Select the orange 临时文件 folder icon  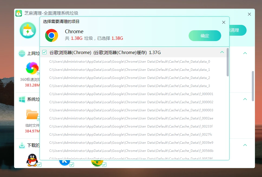click(x=32, y=114)
